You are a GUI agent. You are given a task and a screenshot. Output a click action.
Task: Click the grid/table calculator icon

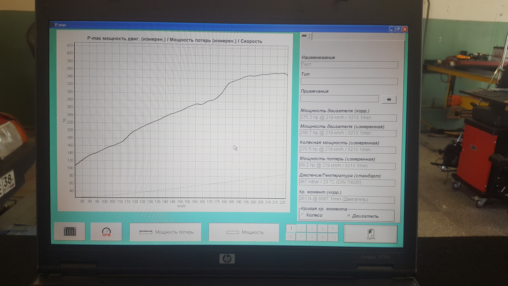(69, 231)
